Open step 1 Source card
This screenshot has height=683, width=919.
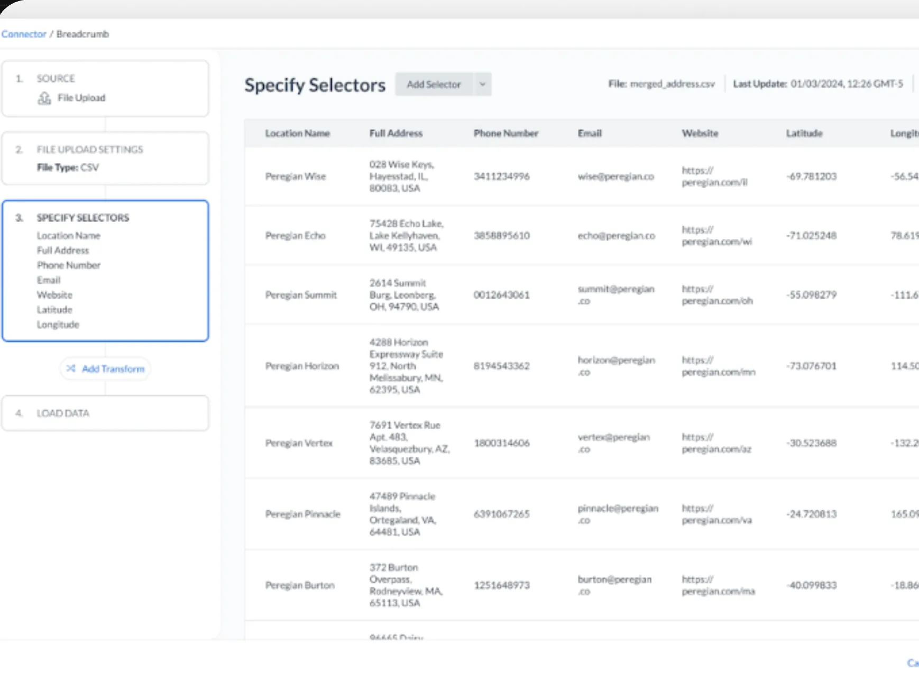pyautogui.click(x=105, y=88)
